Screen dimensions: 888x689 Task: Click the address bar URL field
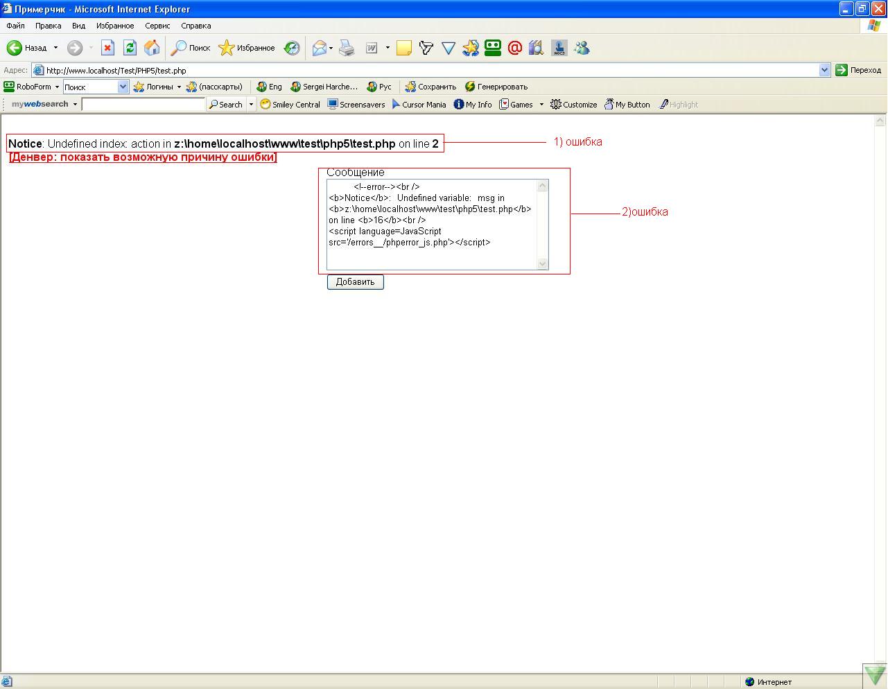(x=426, y=70)
